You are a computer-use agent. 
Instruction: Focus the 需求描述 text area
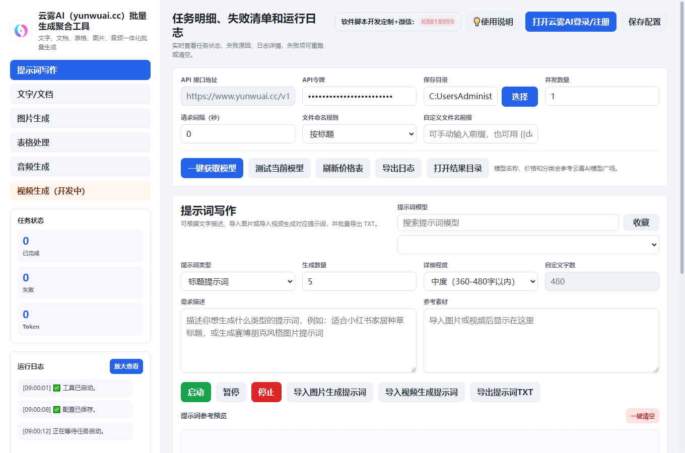tap(299, 341)
